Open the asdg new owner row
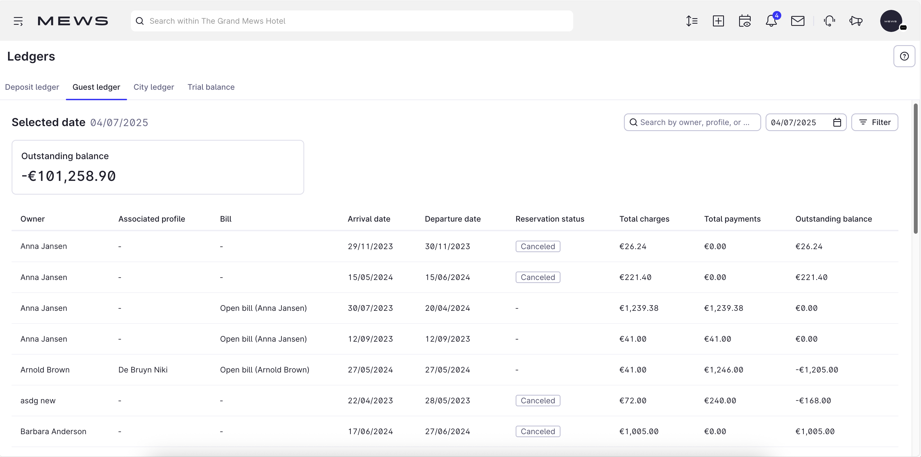The image size is (921, 457). pyautogui.click(x=455, y=401)
